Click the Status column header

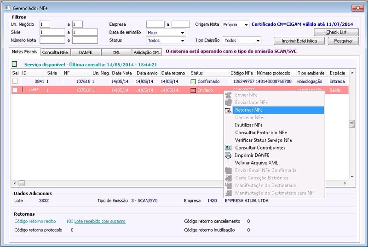coord(197,73)
